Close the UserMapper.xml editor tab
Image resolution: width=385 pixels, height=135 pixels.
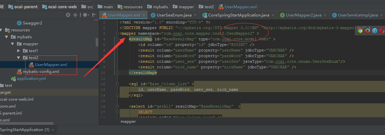click(144, 15)
